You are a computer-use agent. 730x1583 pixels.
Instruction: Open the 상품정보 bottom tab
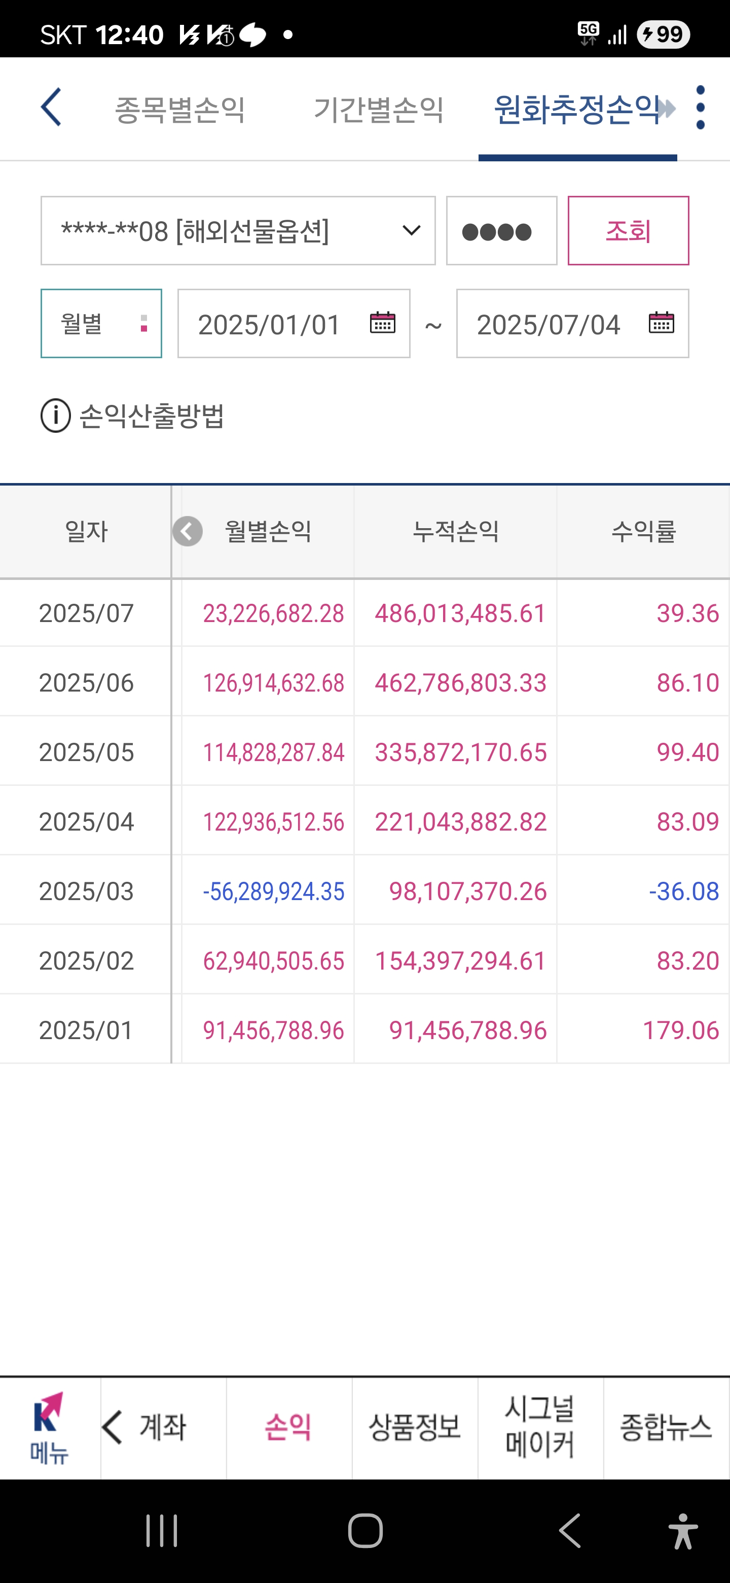[x=414, y=1427]
